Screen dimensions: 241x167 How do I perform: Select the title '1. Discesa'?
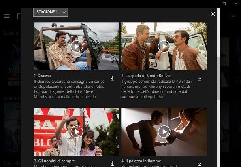(x=42, y=76)
